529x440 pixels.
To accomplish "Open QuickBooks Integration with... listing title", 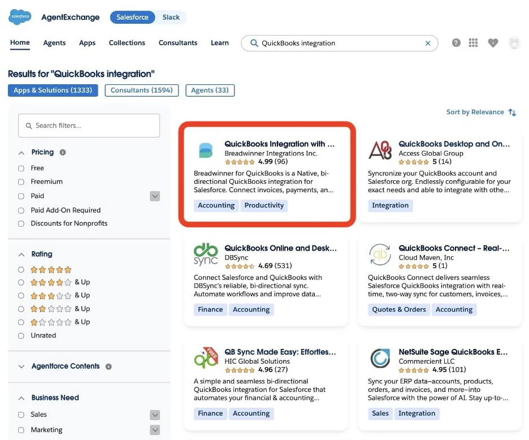I will (x=280, y=144).
